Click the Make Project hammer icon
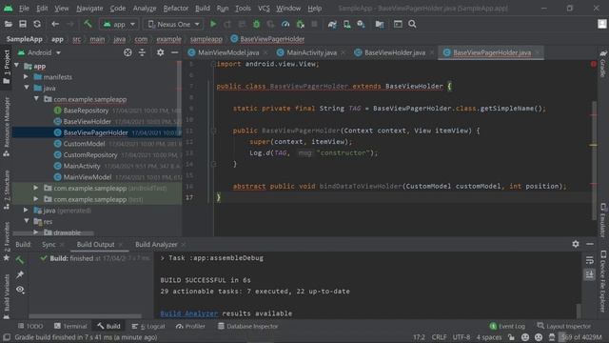609x343 pixels. coord(88,24)
